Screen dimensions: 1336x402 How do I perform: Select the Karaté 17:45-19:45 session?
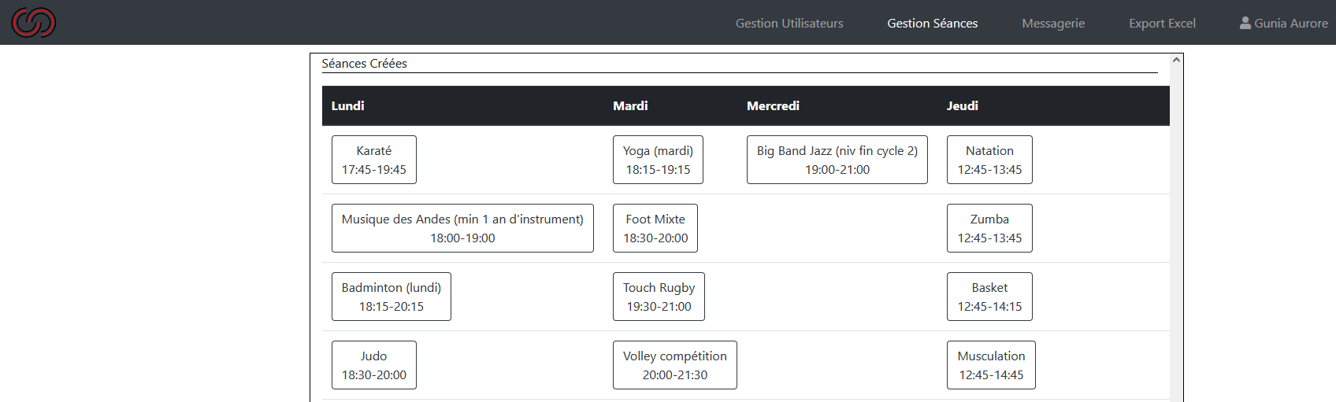pos(374,160)
